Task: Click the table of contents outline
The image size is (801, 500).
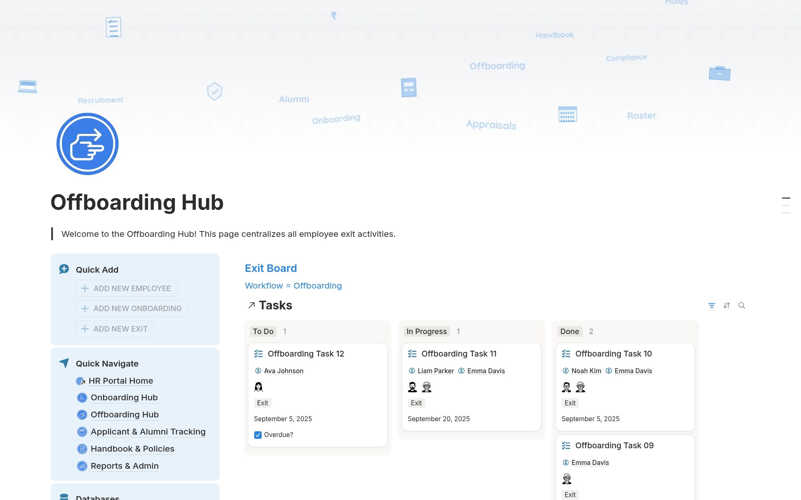Action: [x=786, y=206]
